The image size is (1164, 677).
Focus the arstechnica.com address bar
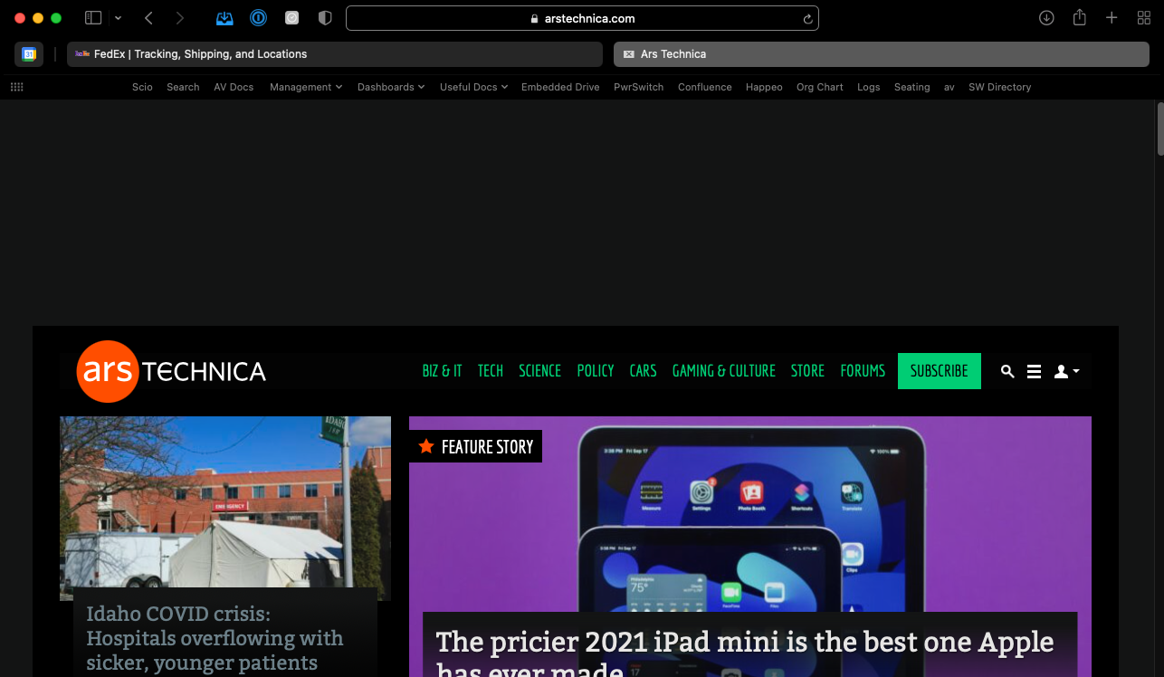[x=582, y=18]
